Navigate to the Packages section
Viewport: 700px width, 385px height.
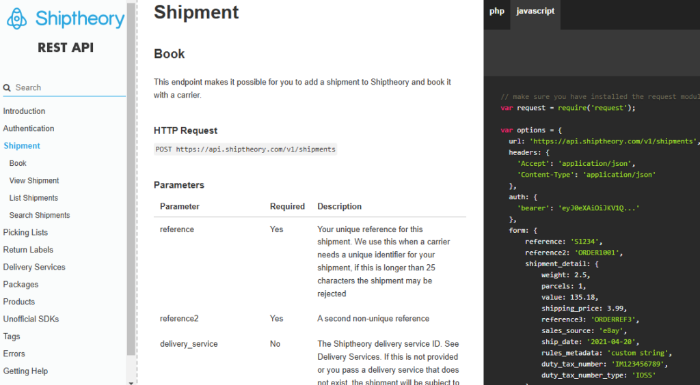(x=21, y=284)
